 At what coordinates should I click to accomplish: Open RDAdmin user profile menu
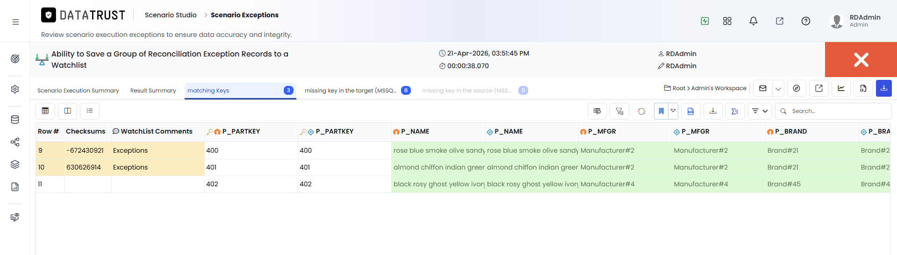(x=855, y=21)
